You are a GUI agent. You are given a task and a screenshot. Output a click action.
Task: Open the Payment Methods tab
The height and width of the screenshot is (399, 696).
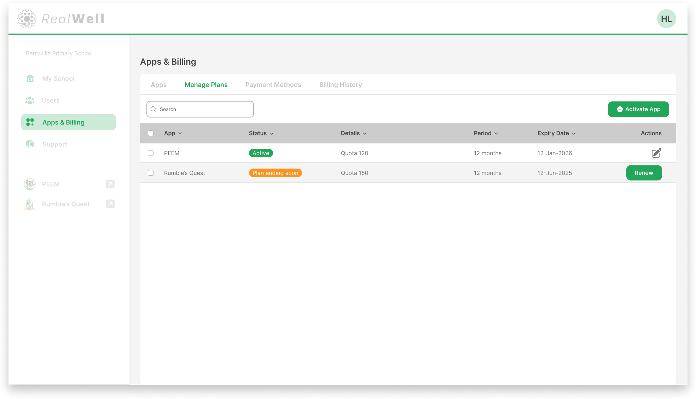[x=273, y=84]
